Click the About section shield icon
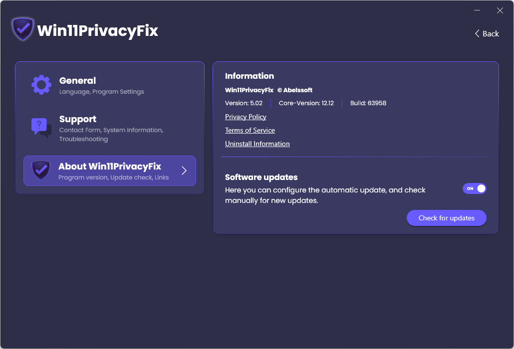 coord(41,170)
